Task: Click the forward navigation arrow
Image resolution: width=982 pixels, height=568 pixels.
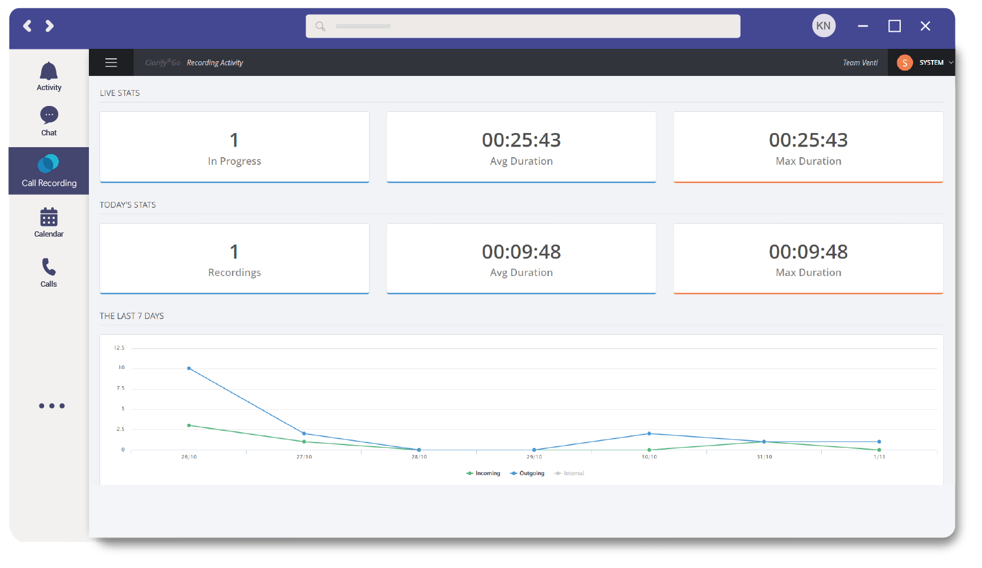Action: tap(49, 26)
